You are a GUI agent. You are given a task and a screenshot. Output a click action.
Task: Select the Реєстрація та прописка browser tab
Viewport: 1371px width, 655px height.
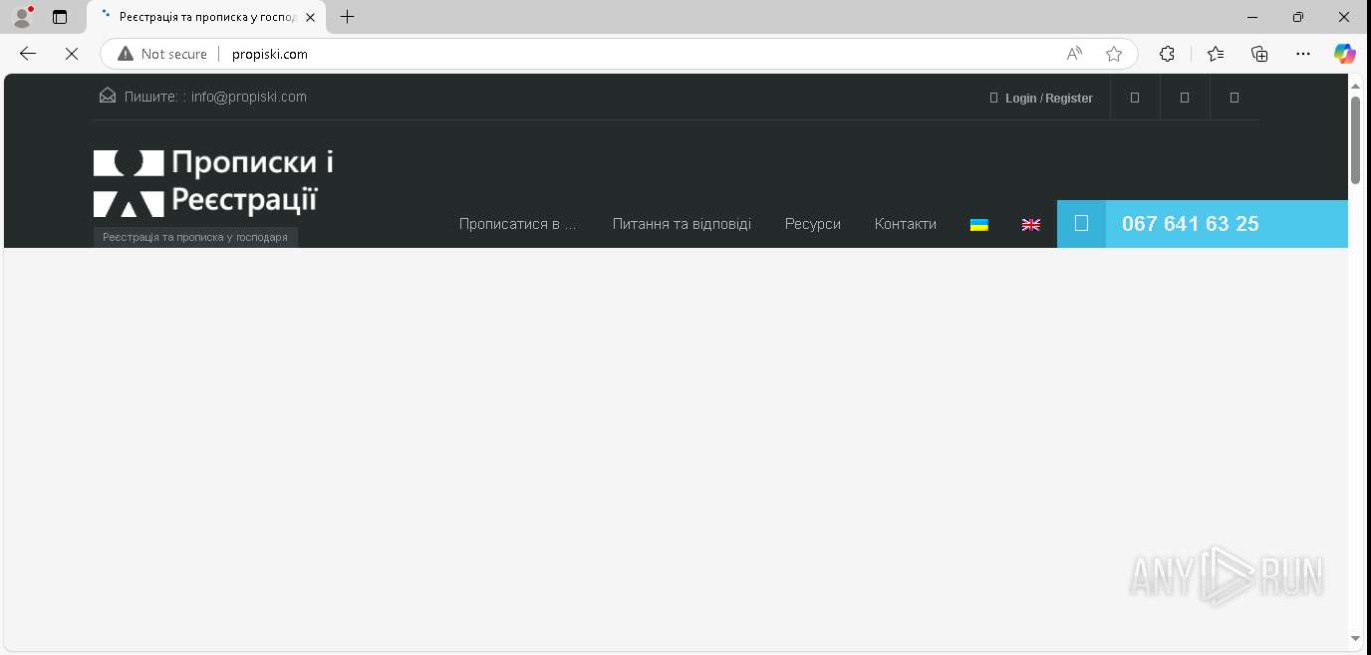pyautogui.click(x=206, y=17)
